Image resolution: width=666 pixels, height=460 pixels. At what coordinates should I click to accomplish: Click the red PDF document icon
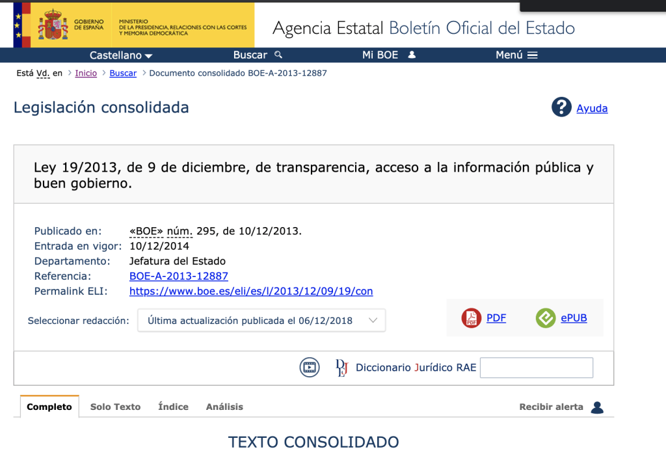[x=471, y=318]
